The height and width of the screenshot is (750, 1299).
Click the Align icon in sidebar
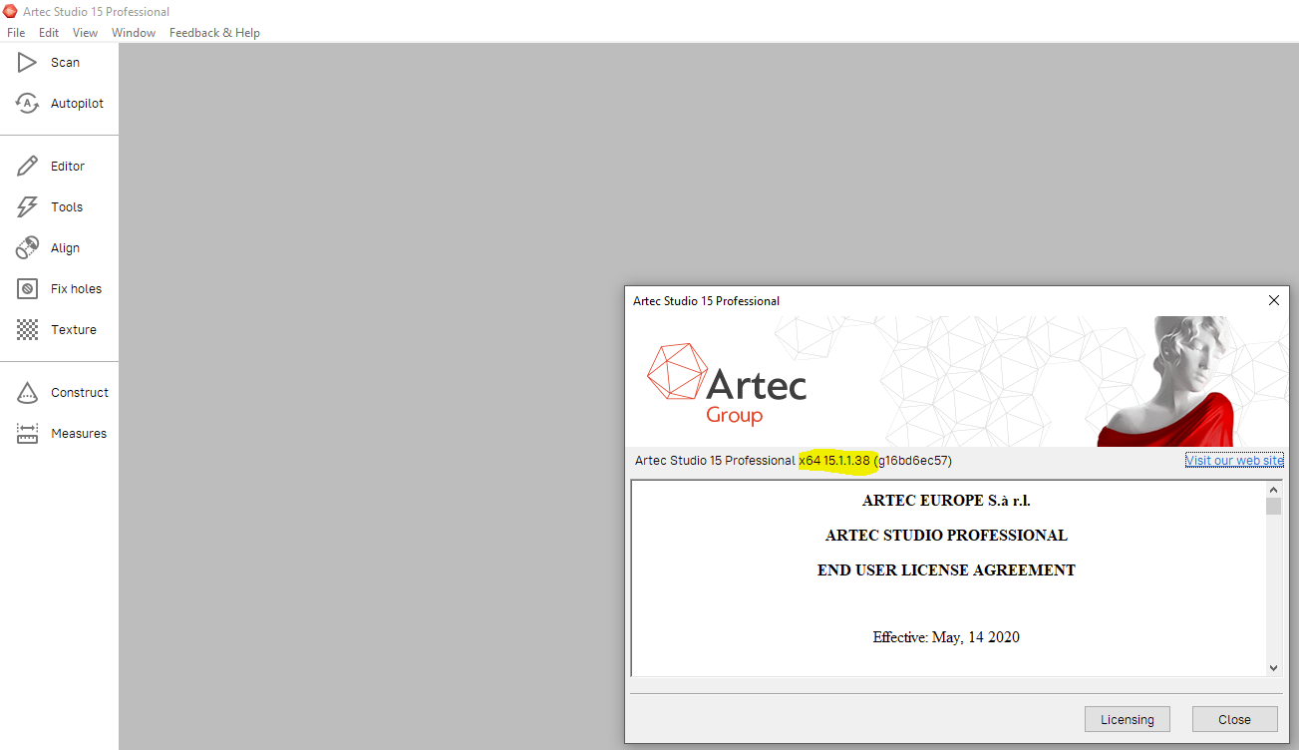[x=27, y=248]
